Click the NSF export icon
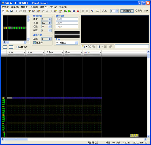Viewport: 151px width, 145px height. point(97,11)
